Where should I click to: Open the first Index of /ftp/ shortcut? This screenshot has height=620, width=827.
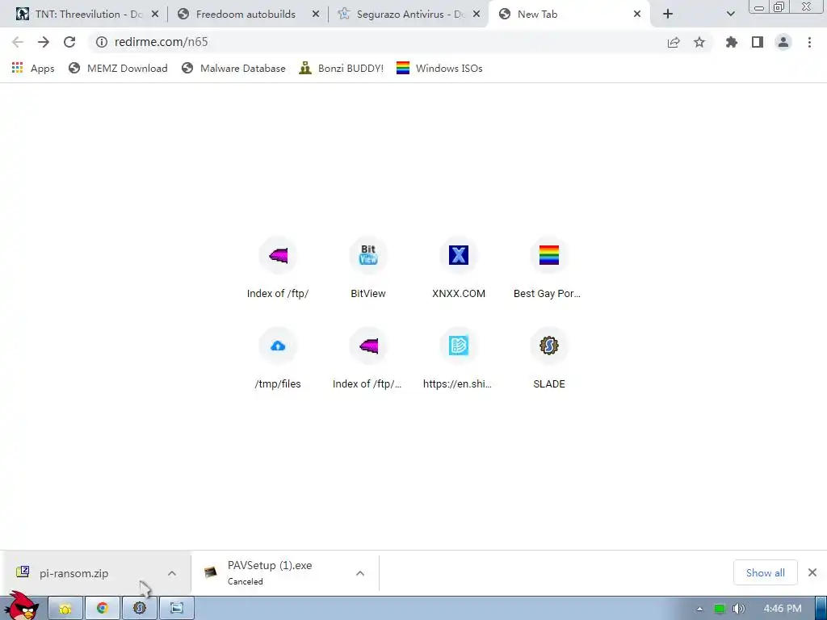[x=278, y=269]
